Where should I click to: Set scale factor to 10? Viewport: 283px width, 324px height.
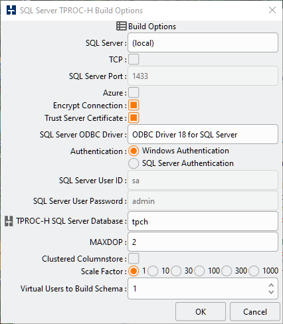coord(153,271)
